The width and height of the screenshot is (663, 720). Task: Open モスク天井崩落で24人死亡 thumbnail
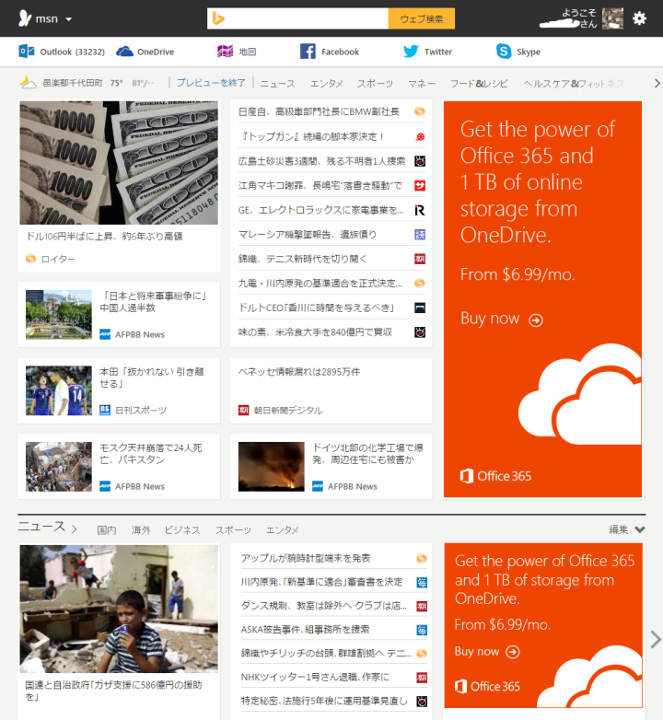click(x=59, y=467)
